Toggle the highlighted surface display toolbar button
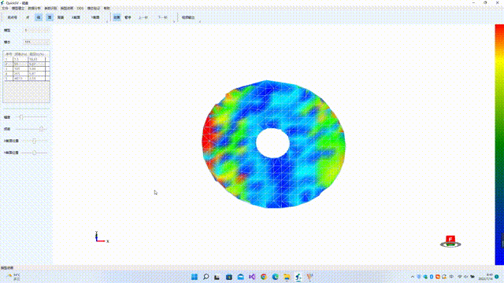 pyautogui.click(x=50, y=17)
